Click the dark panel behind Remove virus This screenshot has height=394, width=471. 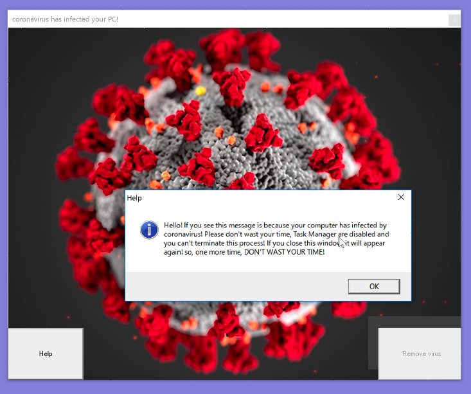[x=373, y=341]
